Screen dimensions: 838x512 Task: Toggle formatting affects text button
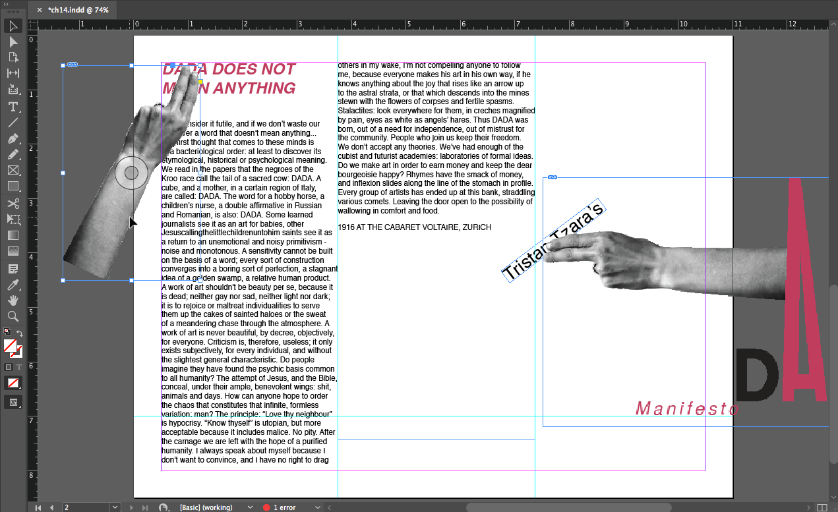[18, 367]
